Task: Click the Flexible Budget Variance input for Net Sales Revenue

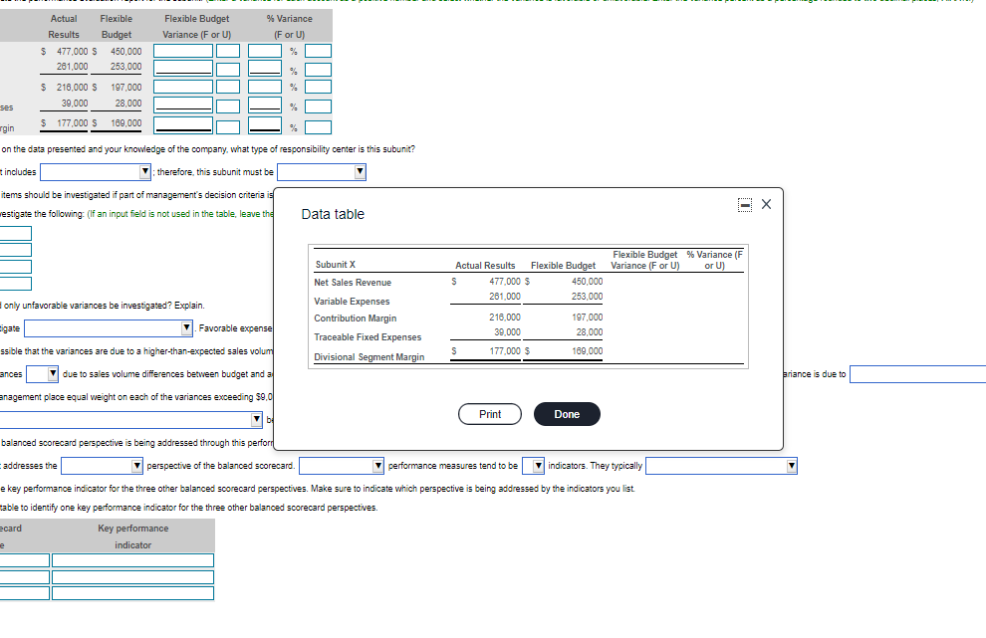Action: click(x=184, y=52)
